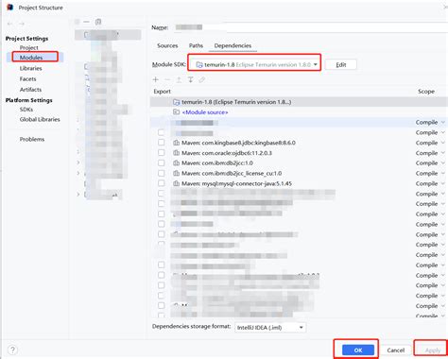Check export box for mysql-connector-java library
The image size is (448, 359).
point(161,183)
